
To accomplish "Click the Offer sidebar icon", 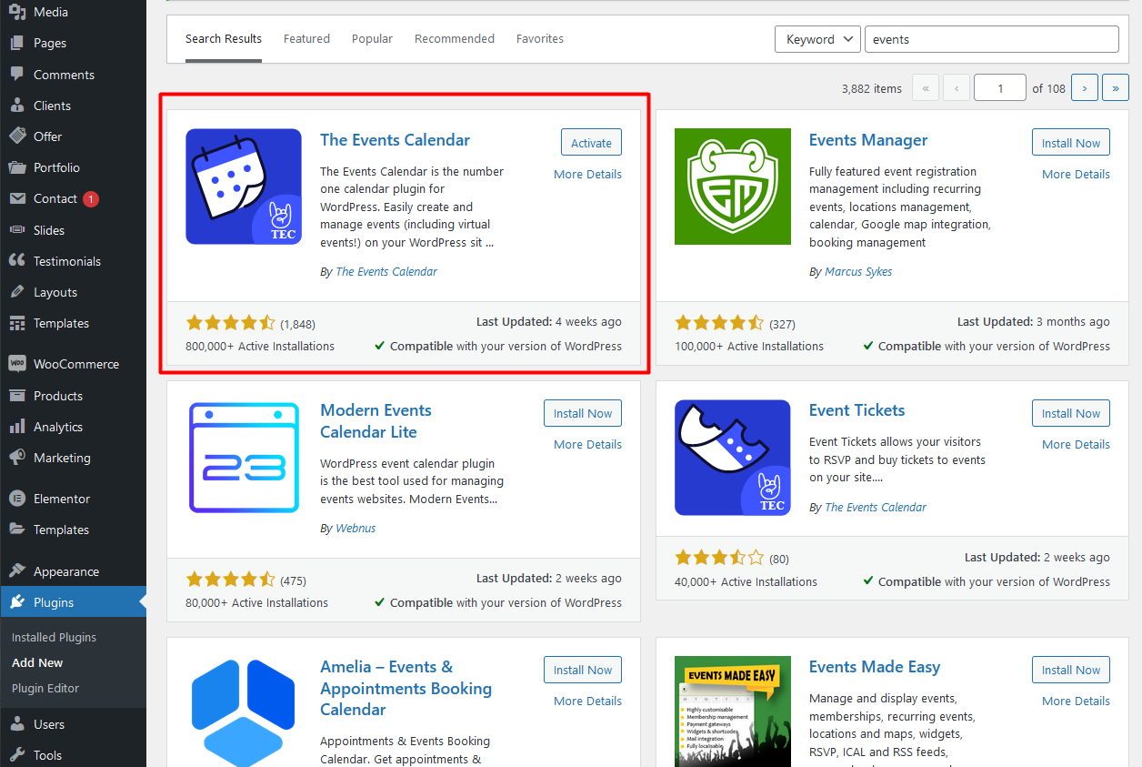I will pyautogui.click(x=17, y=136).
